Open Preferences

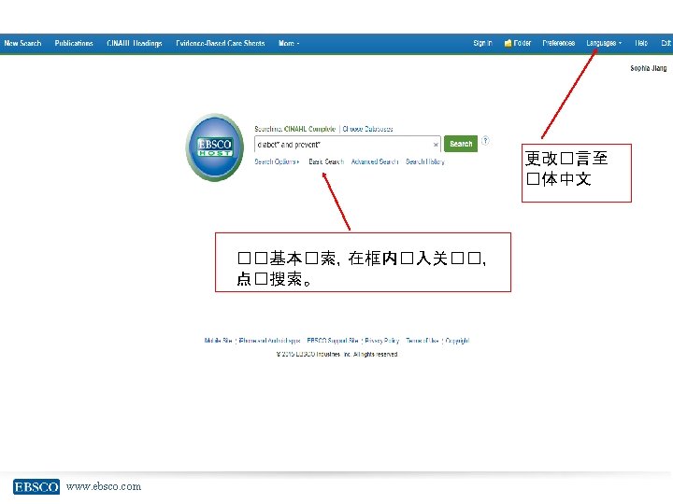tap(558, 43)
